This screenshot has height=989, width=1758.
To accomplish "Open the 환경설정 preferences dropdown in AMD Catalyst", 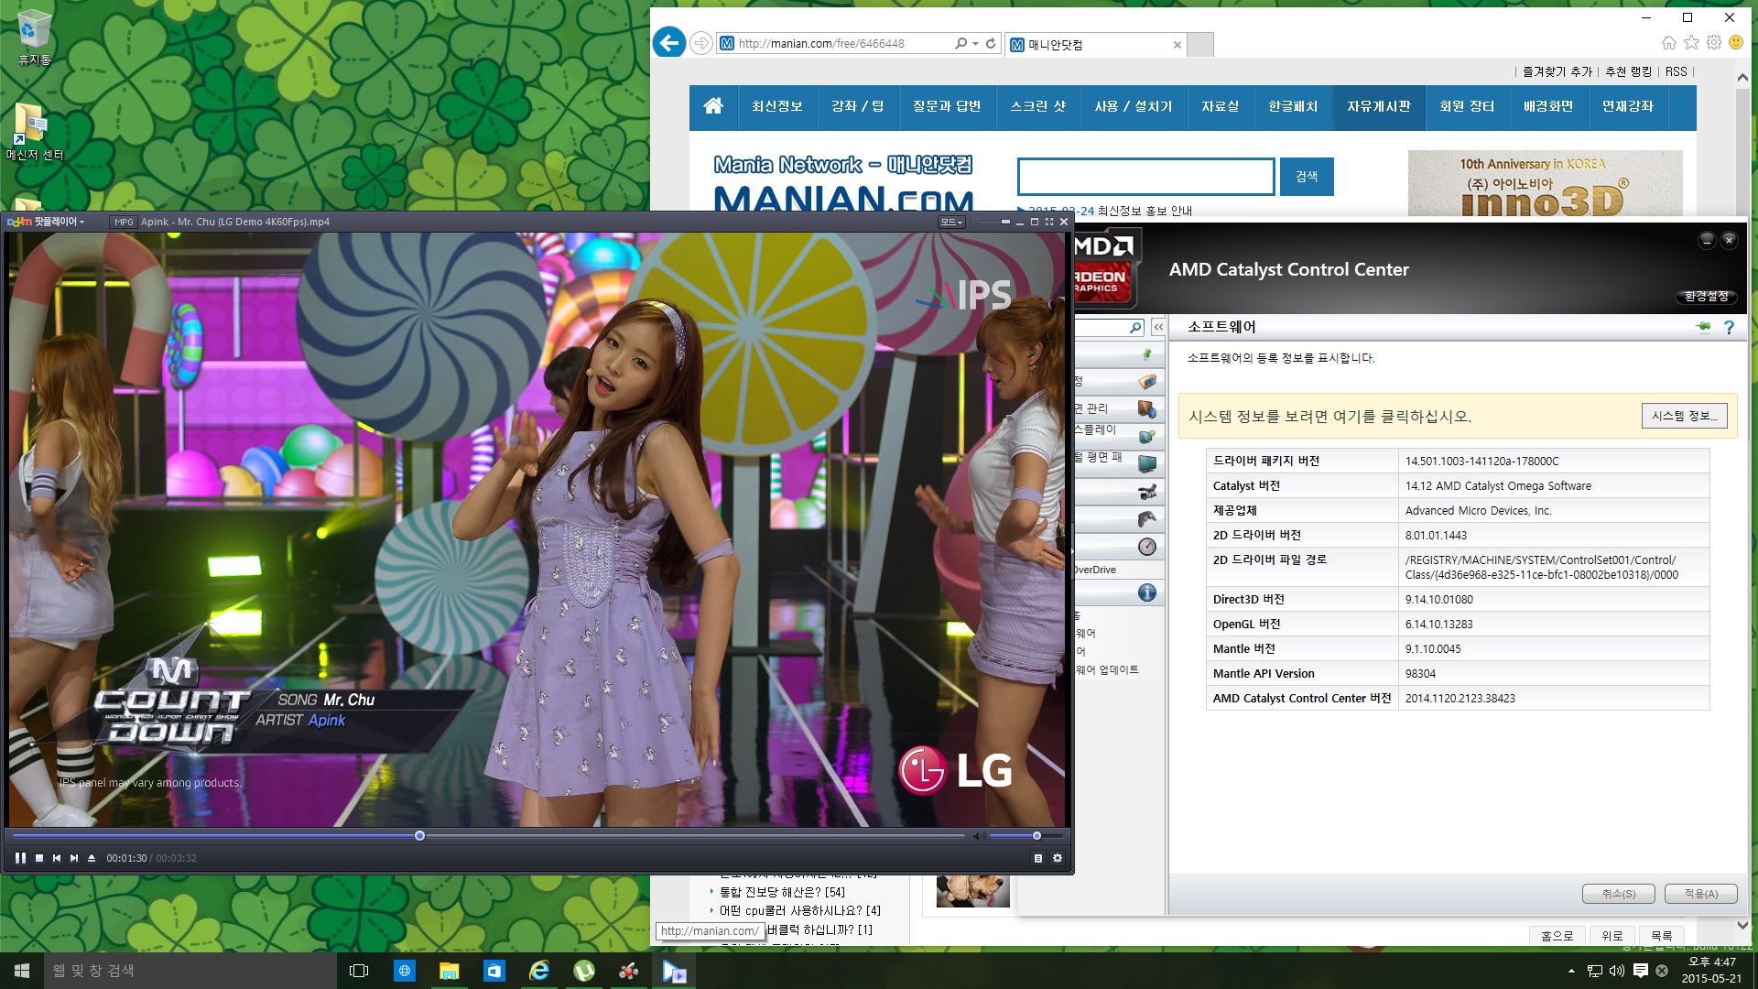I will click(1707, 296).
